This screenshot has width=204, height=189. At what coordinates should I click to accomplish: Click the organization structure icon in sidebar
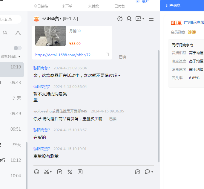[18, 33]
